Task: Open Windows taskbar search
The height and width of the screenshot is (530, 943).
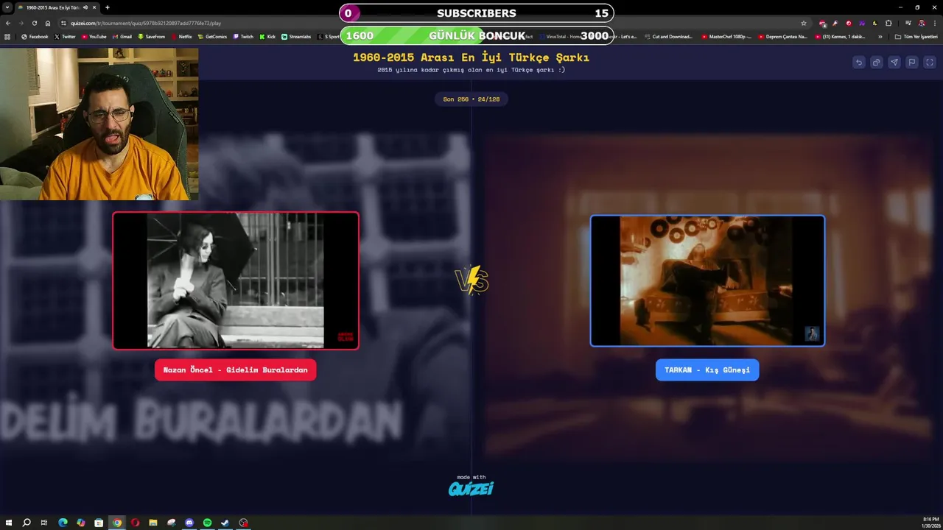Action: pyautogui.click(x=27, y=523)
